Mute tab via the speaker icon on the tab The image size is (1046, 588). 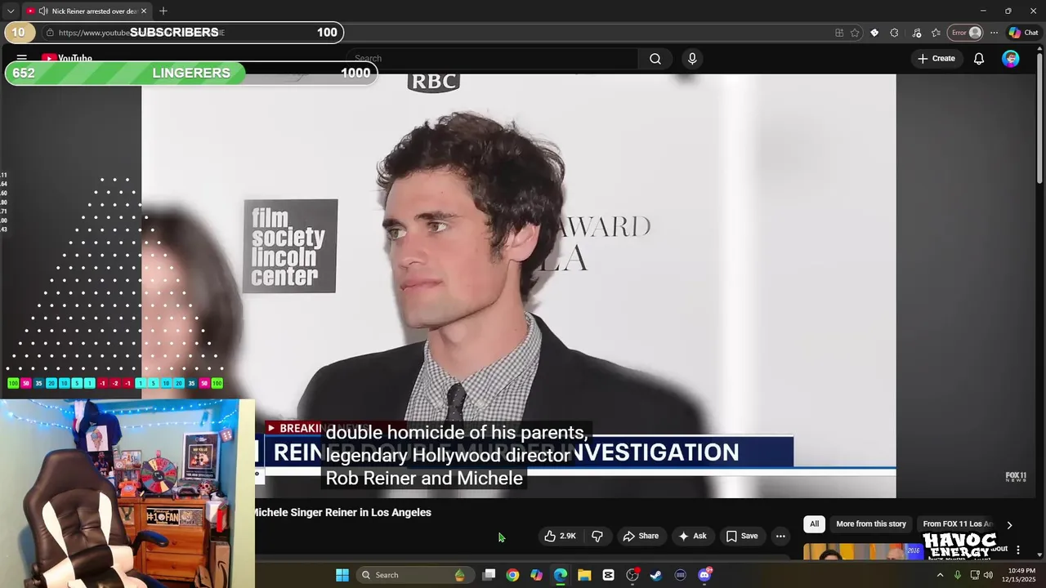click(42, 11)
